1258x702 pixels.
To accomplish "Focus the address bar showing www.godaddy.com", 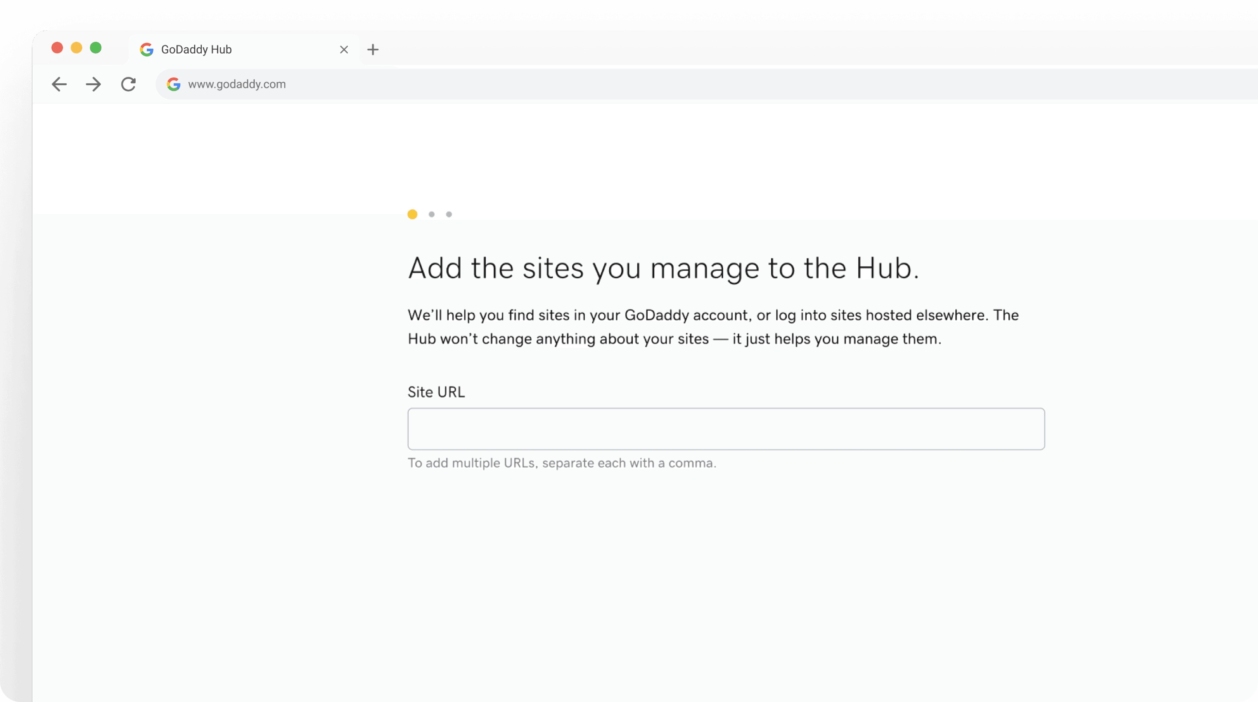I will pyautogui.click(x=707, y=84).
